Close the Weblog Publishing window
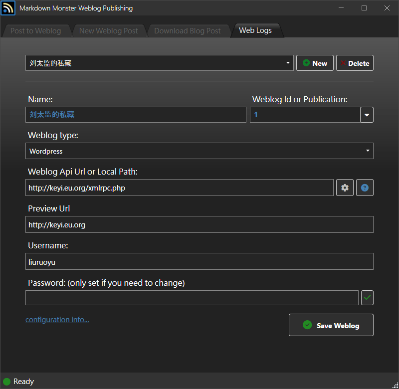 pos(387,8)
